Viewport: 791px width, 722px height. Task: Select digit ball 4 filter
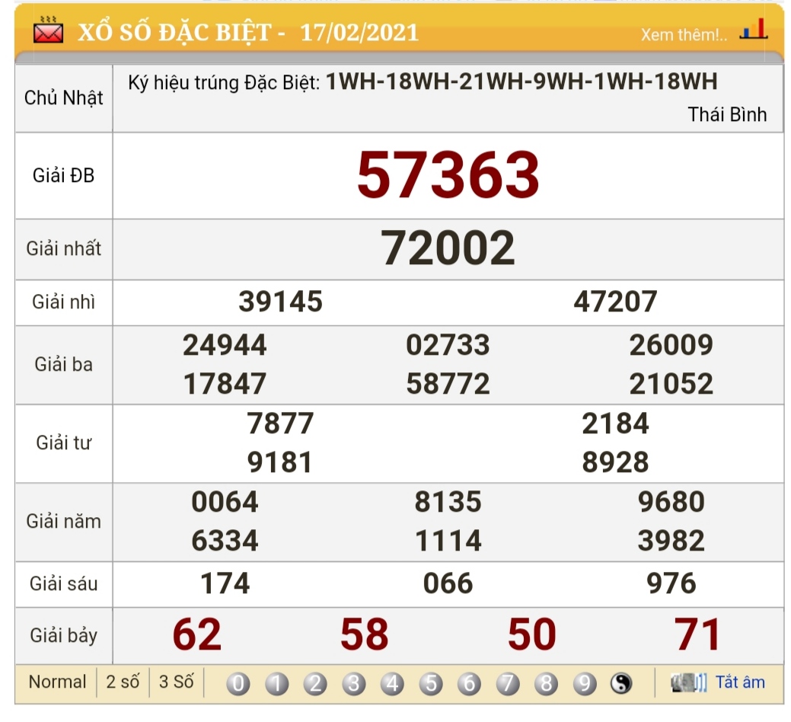[x=392, y=684]
